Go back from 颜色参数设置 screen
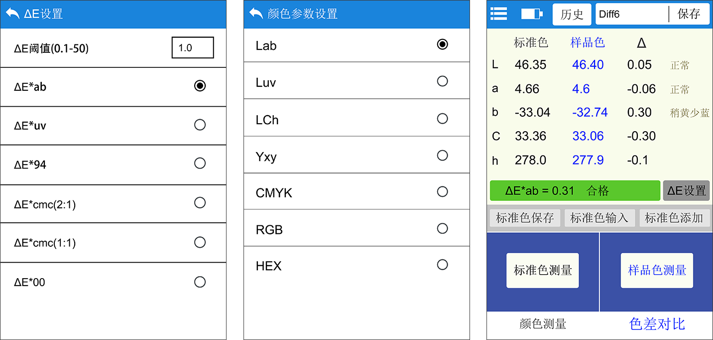 (x=256, y=13)
